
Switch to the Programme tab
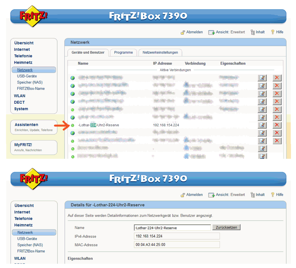(x=123, y=52)
